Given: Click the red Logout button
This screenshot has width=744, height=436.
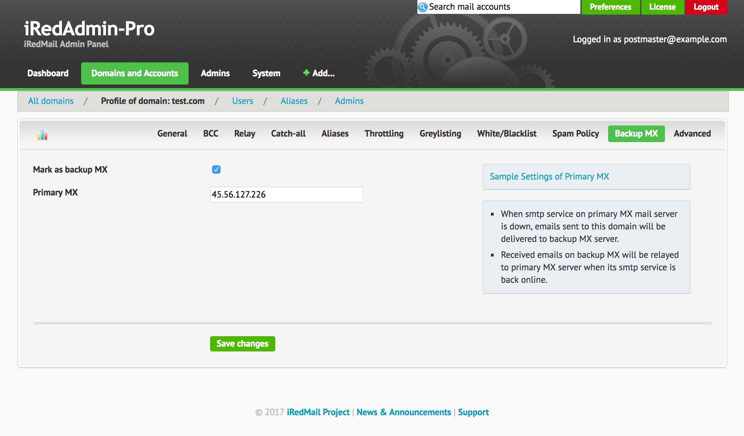Looking at the screenshot, I should click(706, 7).
